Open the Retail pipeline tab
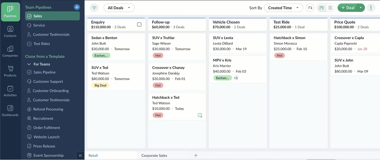Screen dimensions: 380x160 [93, 156]
